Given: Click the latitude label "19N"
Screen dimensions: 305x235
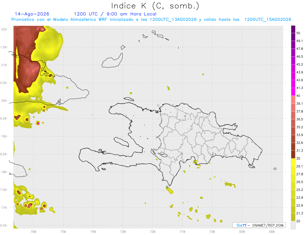Looking at the screenshot, I should click(x=4, y=136).
